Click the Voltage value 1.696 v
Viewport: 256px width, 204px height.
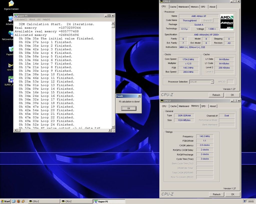212,29
